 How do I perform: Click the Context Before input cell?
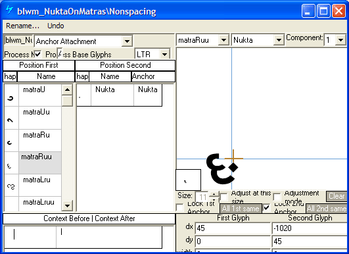(30, 237)
